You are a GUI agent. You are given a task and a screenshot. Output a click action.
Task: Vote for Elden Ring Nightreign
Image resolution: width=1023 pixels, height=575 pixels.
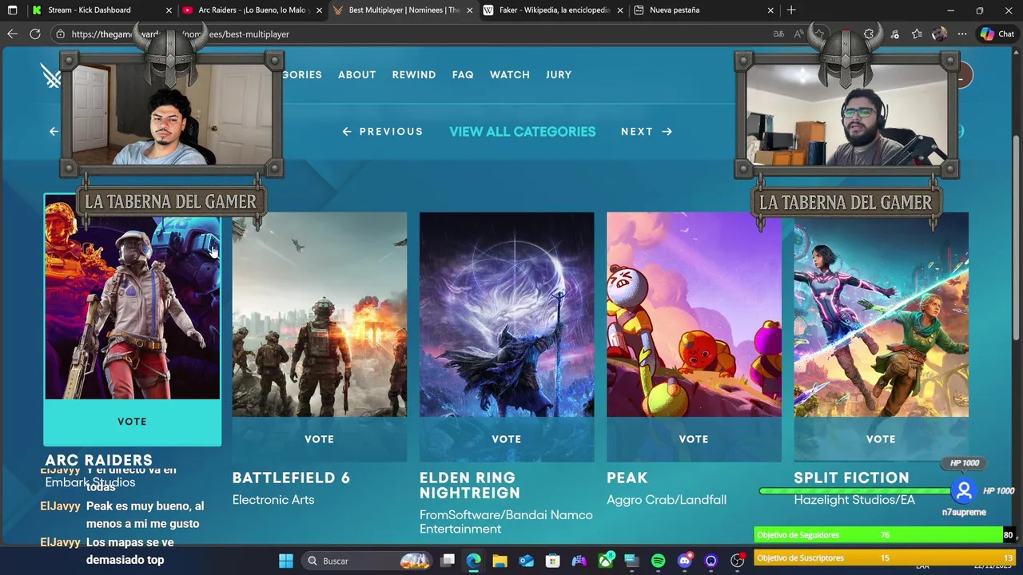tap(507, 439)
